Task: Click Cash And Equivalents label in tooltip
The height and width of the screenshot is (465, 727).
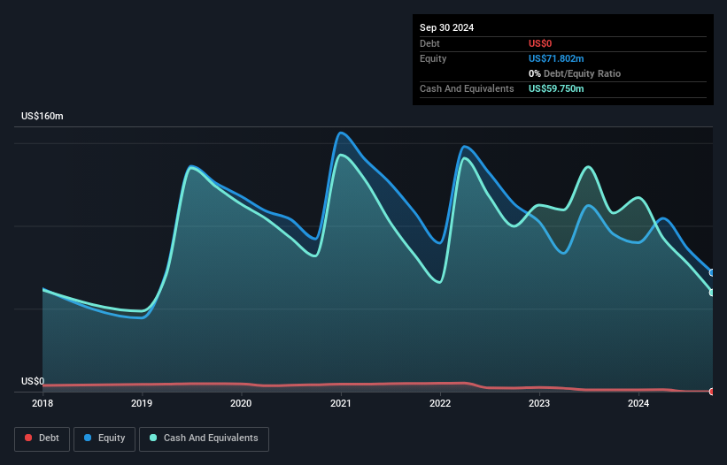Action: 467,88
